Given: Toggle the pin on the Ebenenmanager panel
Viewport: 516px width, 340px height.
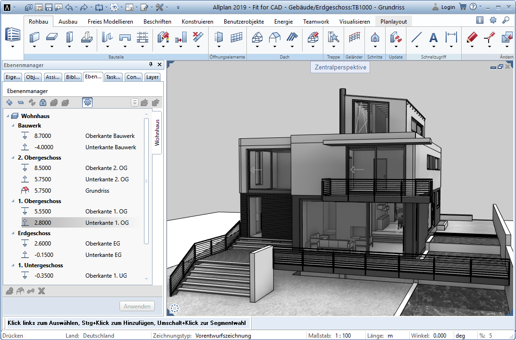Looking at the screenshot, I should click(151, 65).
